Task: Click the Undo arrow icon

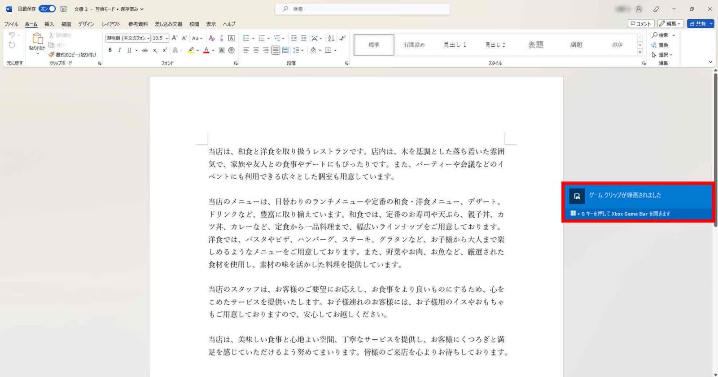Action: click(x=12, y=35)
